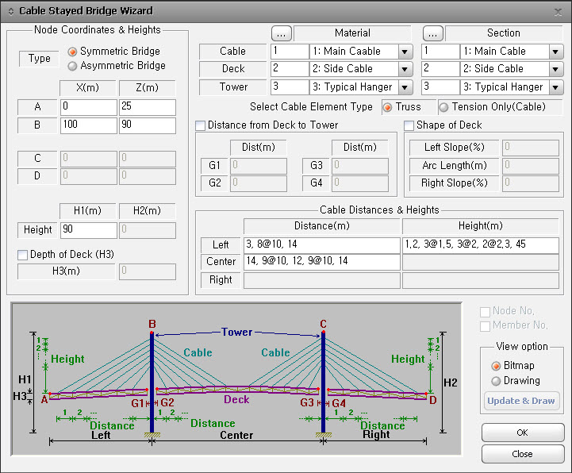Expand Deck section dropdown
This screenshot has height=473, width=572.
pyautogui.click(x=555, y=69)
